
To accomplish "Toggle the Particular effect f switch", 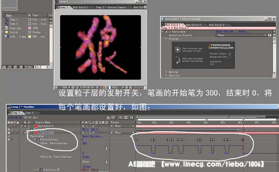I will pos(166,31).
